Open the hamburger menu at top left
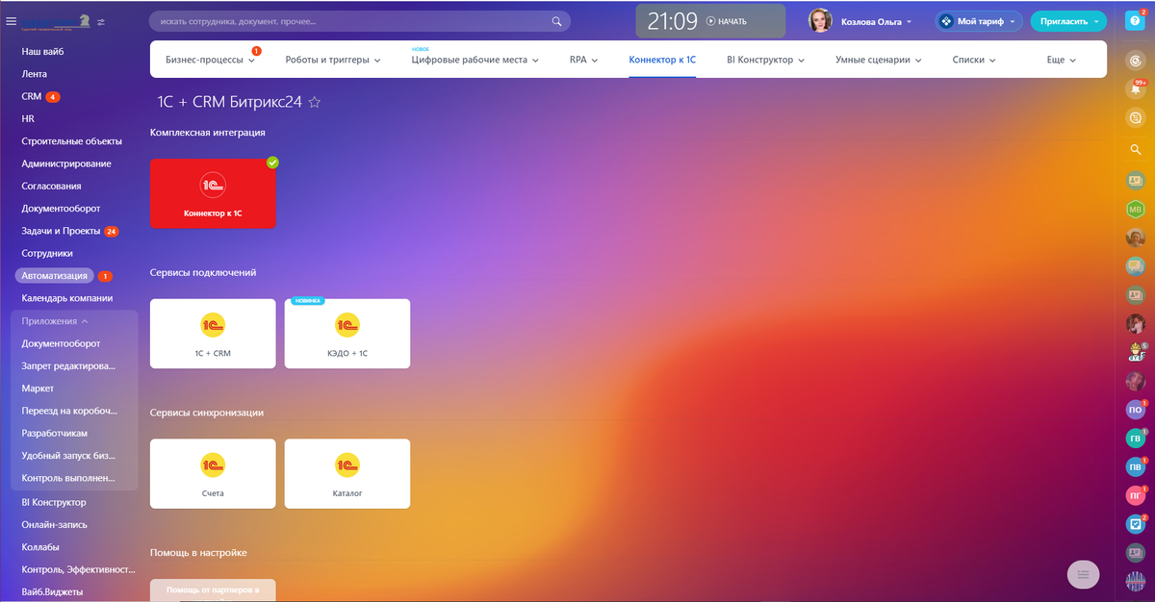Screen dimensions: 1155x602 coord(12,21)
